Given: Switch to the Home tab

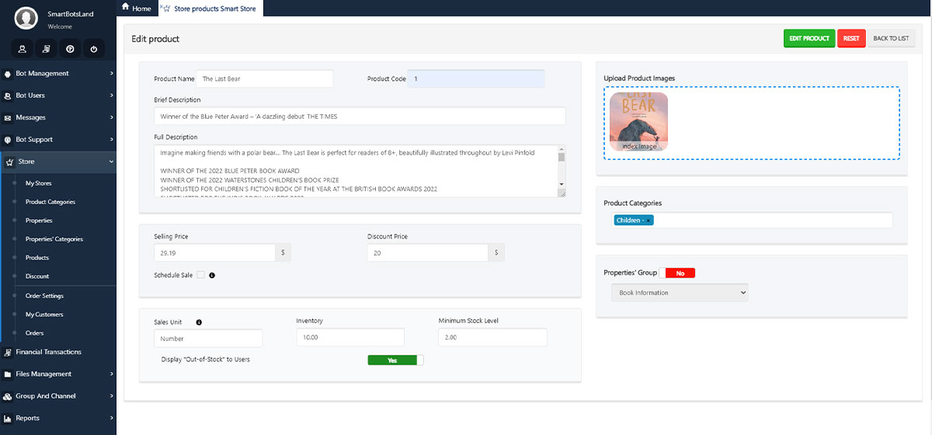Looking at the screenshot, I should pos(137,9).
